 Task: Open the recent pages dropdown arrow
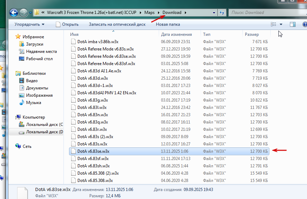(30, 13)
